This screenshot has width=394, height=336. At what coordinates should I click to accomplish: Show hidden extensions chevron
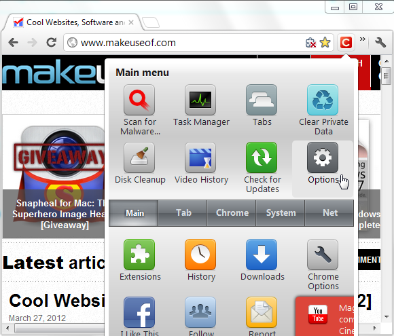tap(362, 39)
